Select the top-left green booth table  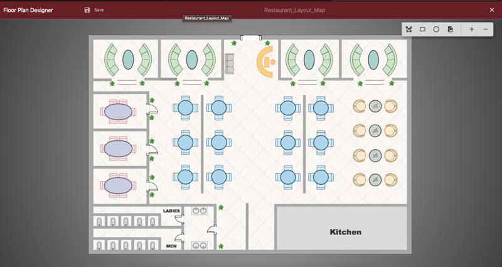[128, 60]
